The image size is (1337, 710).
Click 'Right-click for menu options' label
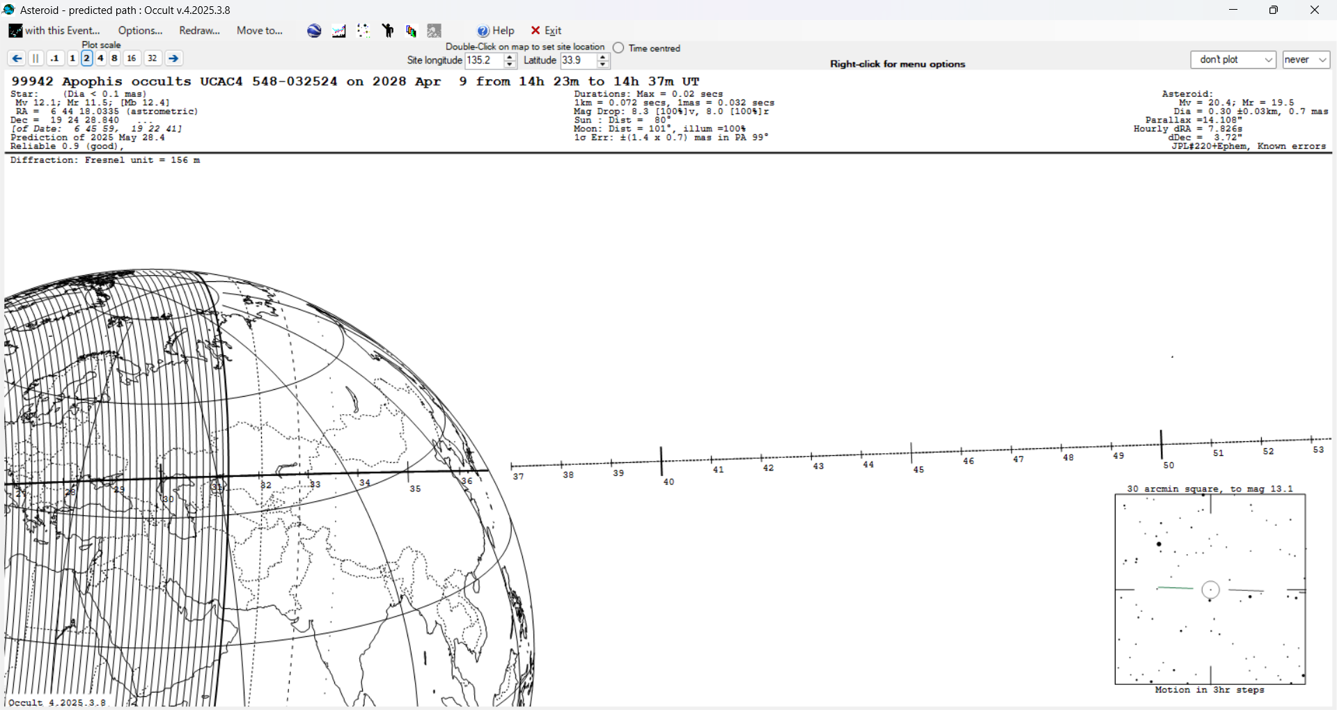898,64
